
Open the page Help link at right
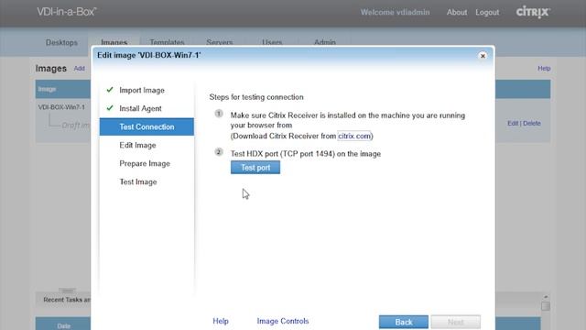pyautogui.click(x=544, y=69)
